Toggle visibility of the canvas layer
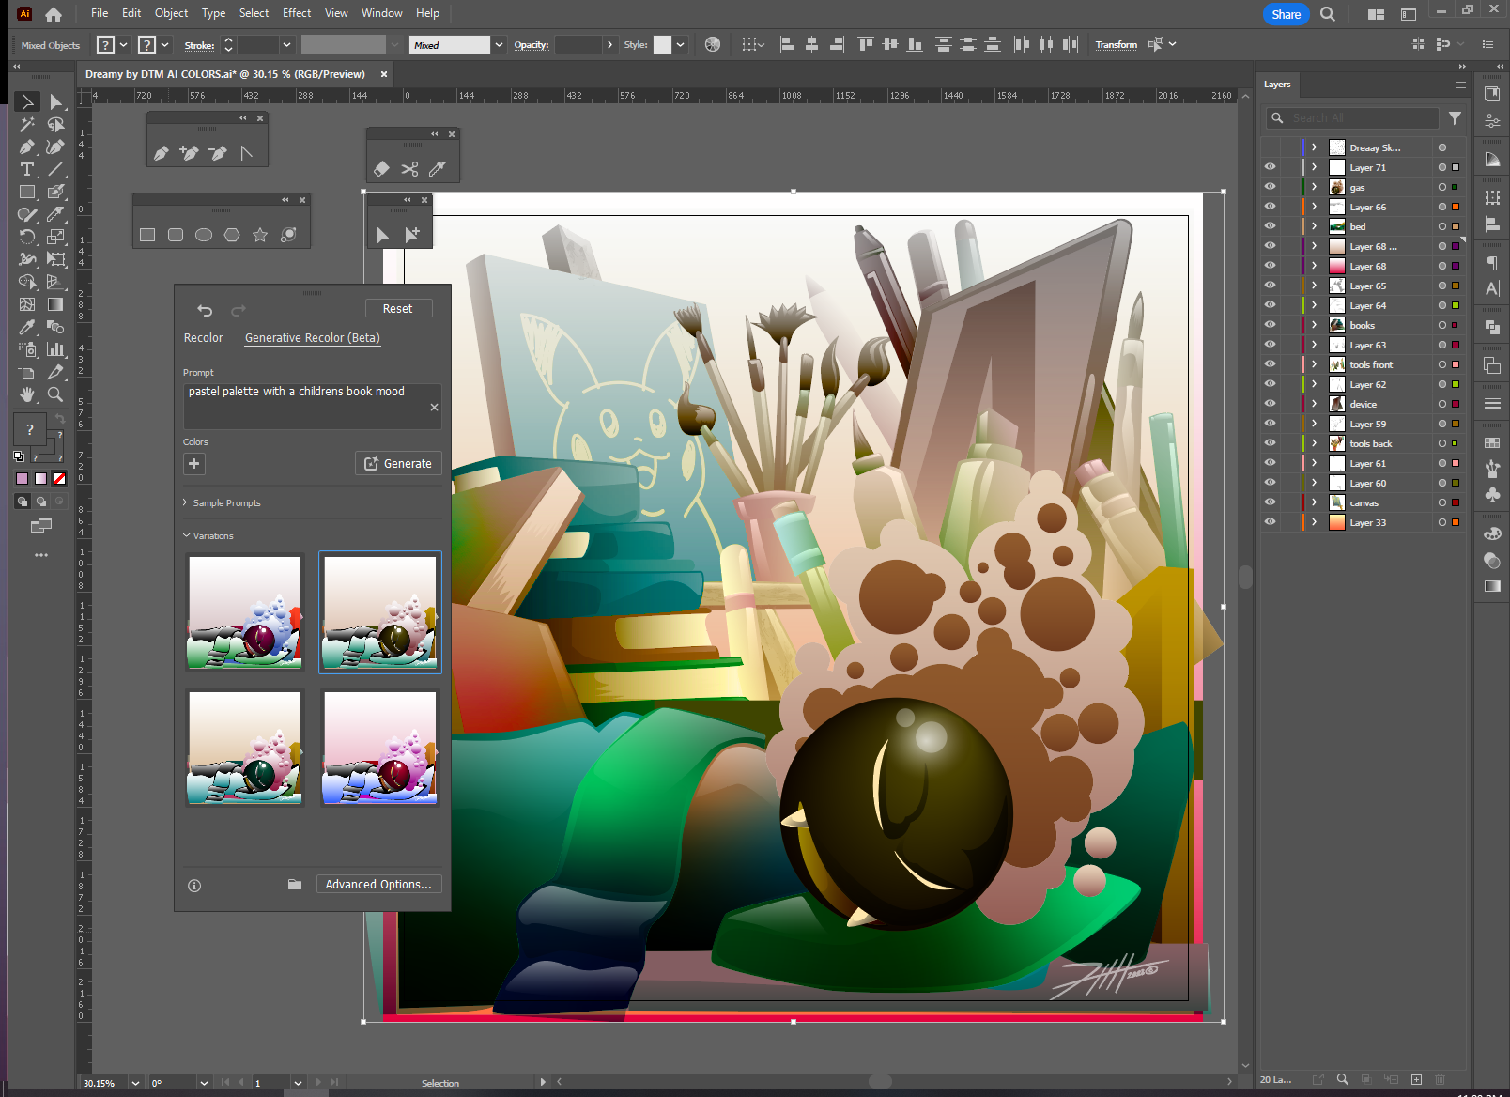This screenshot has width=1510, height=1097. point(1270,502)
